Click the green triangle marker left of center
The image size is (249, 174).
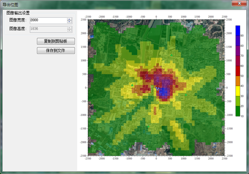tap(132, 85)
